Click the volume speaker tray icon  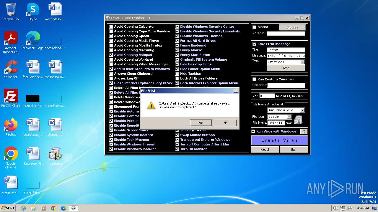[x=335, y=208]
